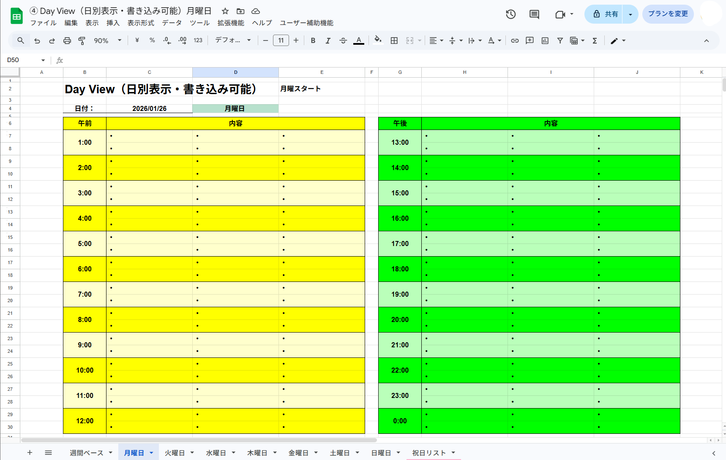
Task: Open the fill color tool
Action: point(377,41)
